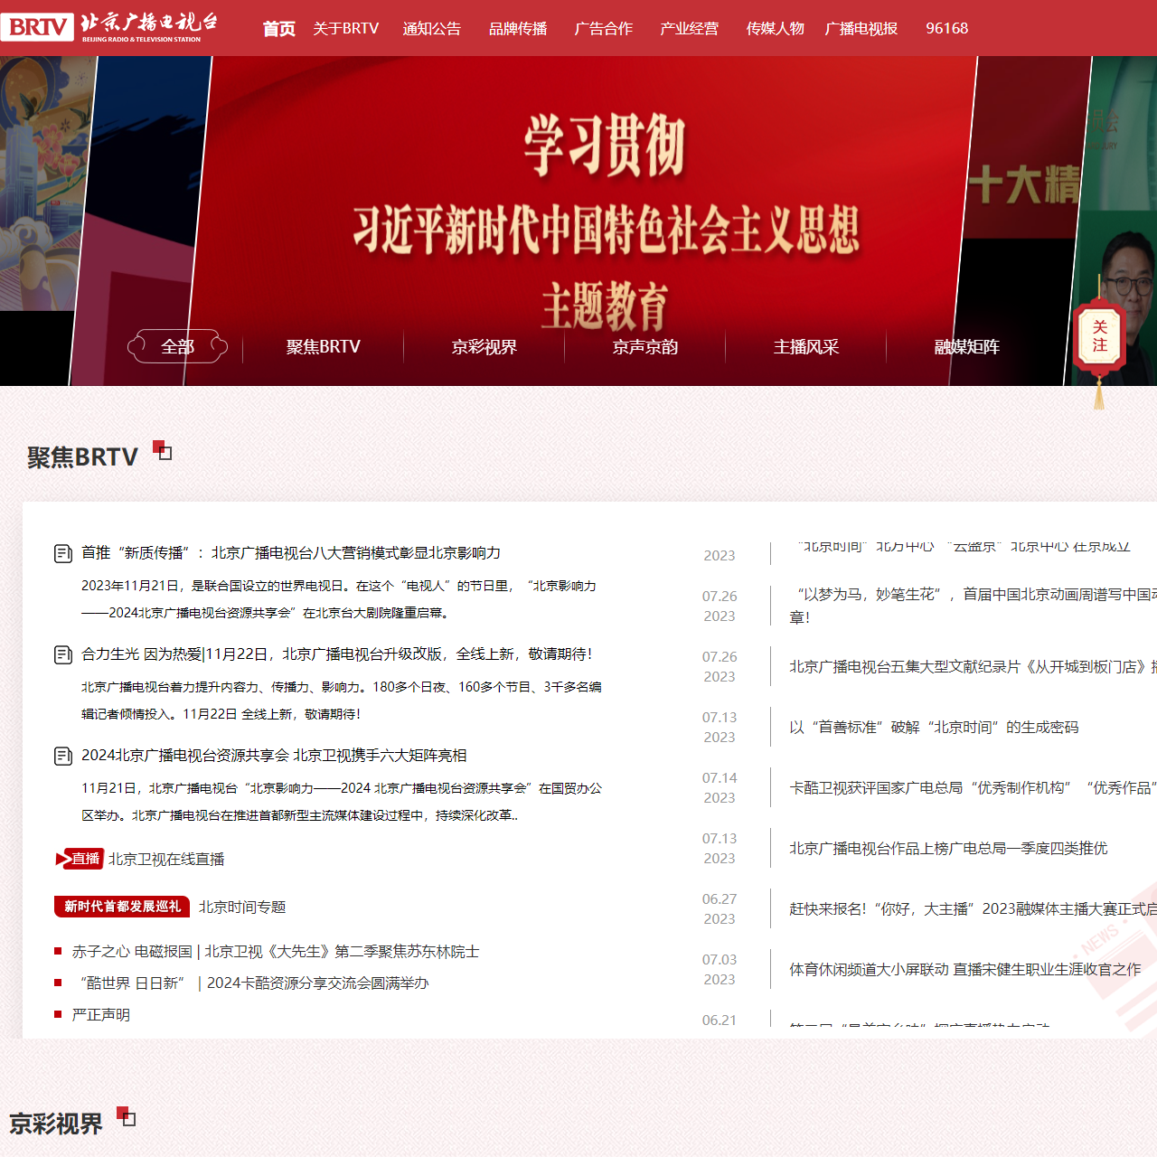The height and width of the screenshot is (1157, 1157).
Task: Switch to the 京彩视界 banner tab
Action: pyautogui.click(x=484, y=347)
